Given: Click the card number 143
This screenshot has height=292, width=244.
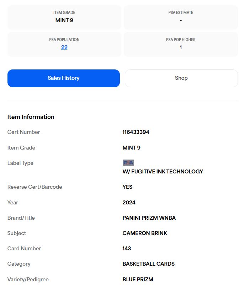Looking at the screenshot, I should click(127, 249).
